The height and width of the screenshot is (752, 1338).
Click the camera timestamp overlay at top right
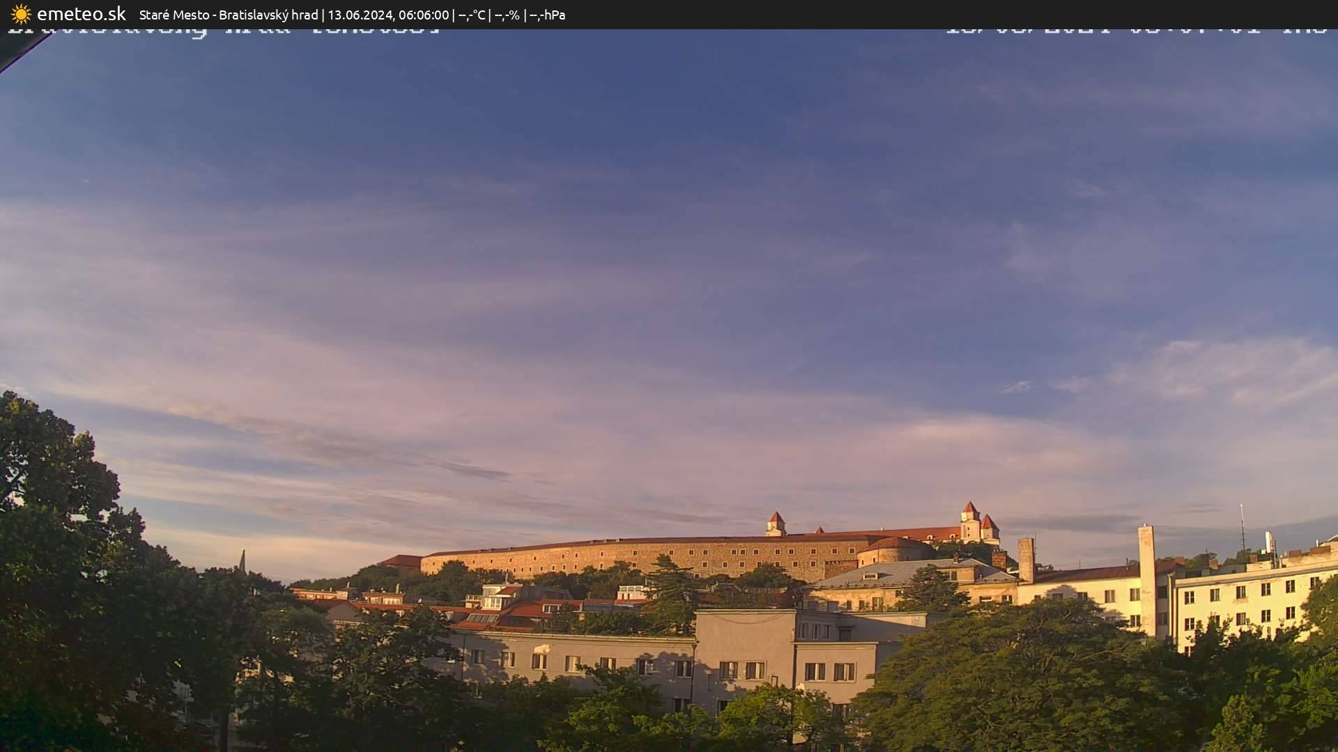pyautogui.click(x=1136, y=31)
